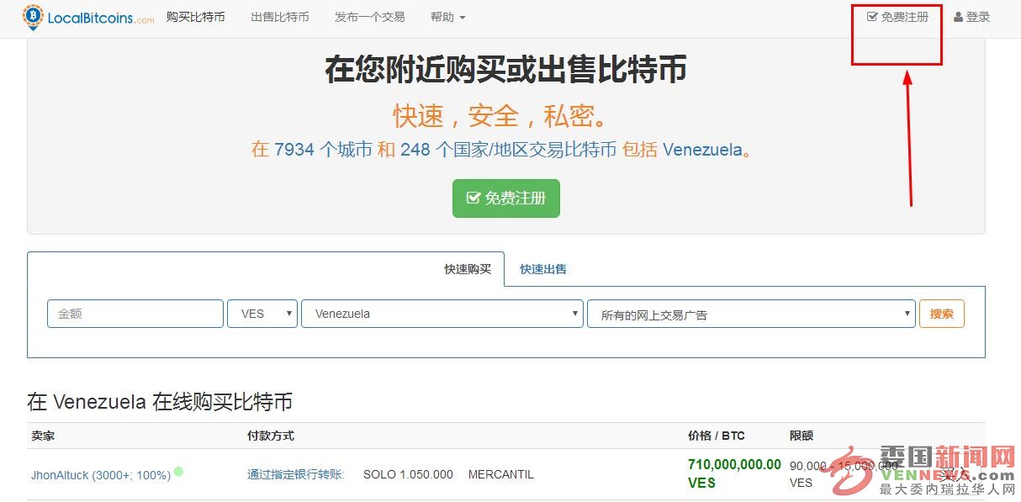This screenshot has height=502, width=1021.
Task: Open the 购买比特币 menu item
Action: point(196,17)
